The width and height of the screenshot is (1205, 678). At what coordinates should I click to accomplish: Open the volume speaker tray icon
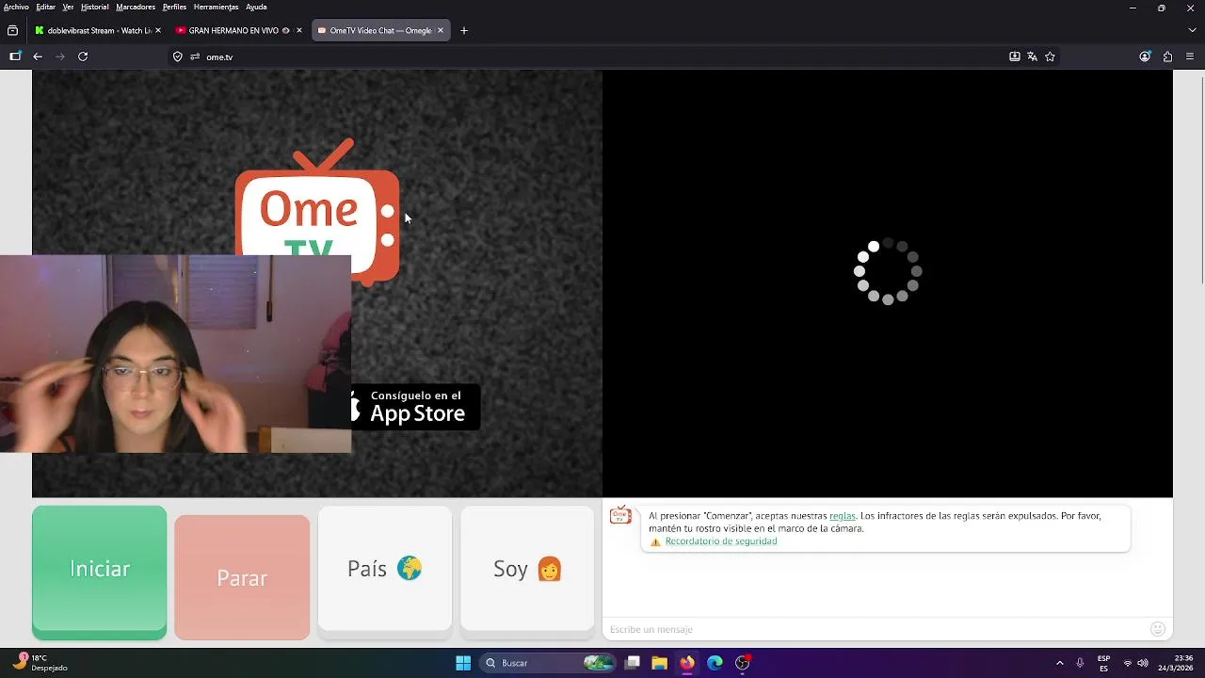pos(1143,663)
